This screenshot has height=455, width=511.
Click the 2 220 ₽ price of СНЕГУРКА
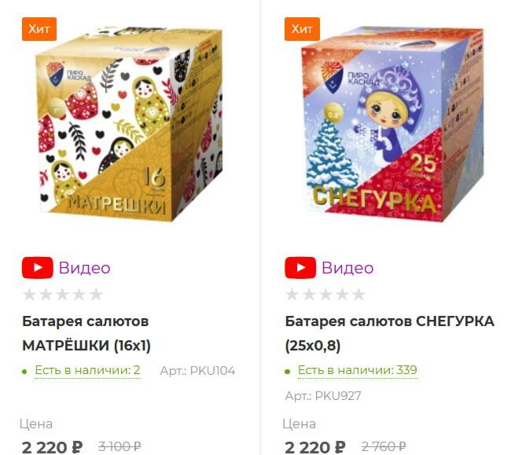(314, 447)
